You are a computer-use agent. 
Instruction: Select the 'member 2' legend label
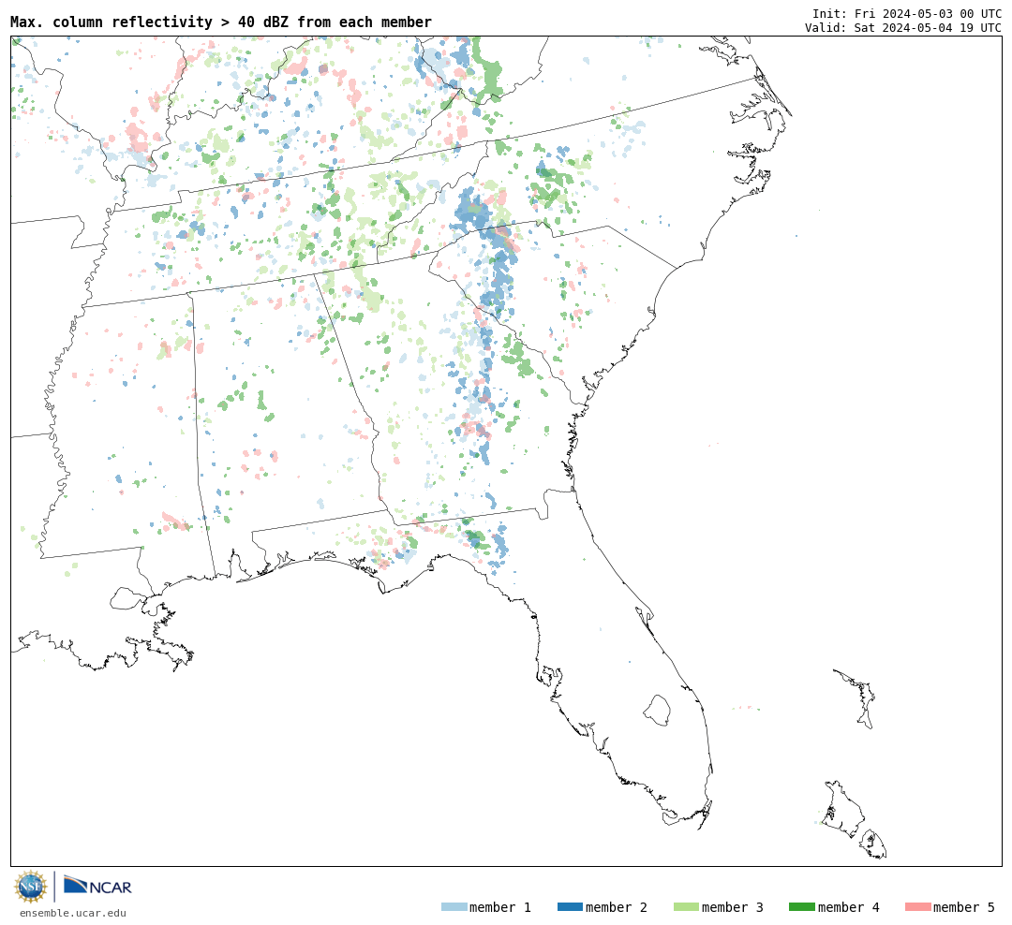[617, 907]
